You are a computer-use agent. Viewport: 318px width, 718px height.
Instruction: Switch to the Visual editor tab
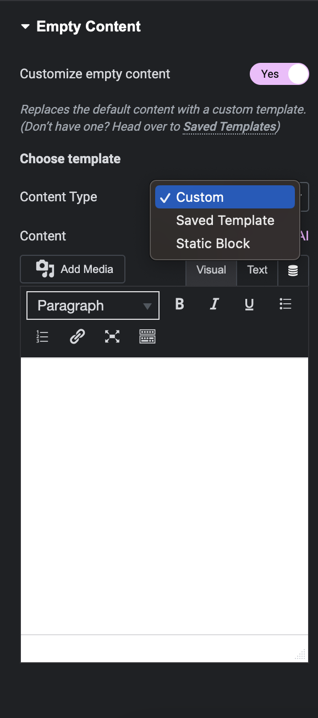point(211,270)
